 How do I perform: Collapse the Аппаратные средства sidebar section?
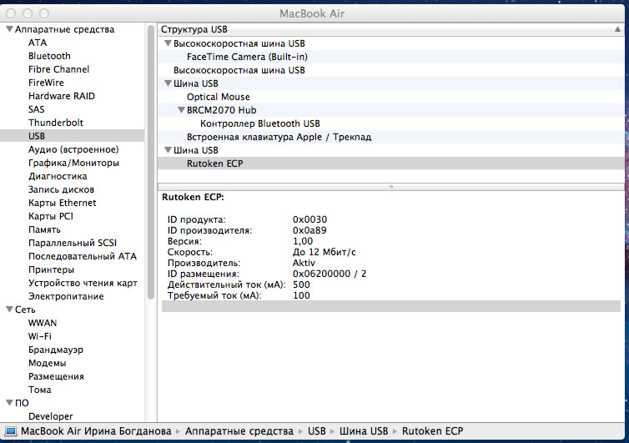(9, 30)
